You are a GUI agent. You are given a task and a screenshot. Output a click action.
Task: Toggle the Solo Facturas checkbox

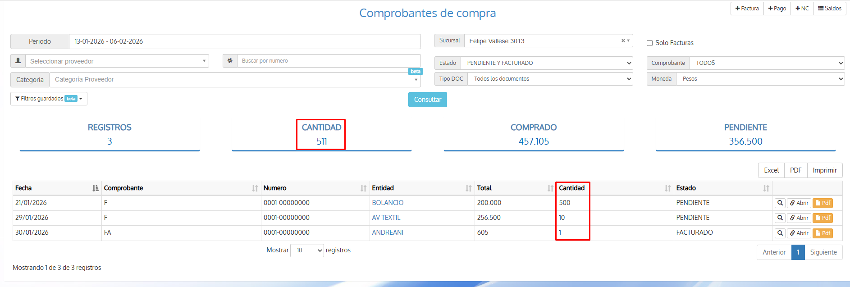649,43
